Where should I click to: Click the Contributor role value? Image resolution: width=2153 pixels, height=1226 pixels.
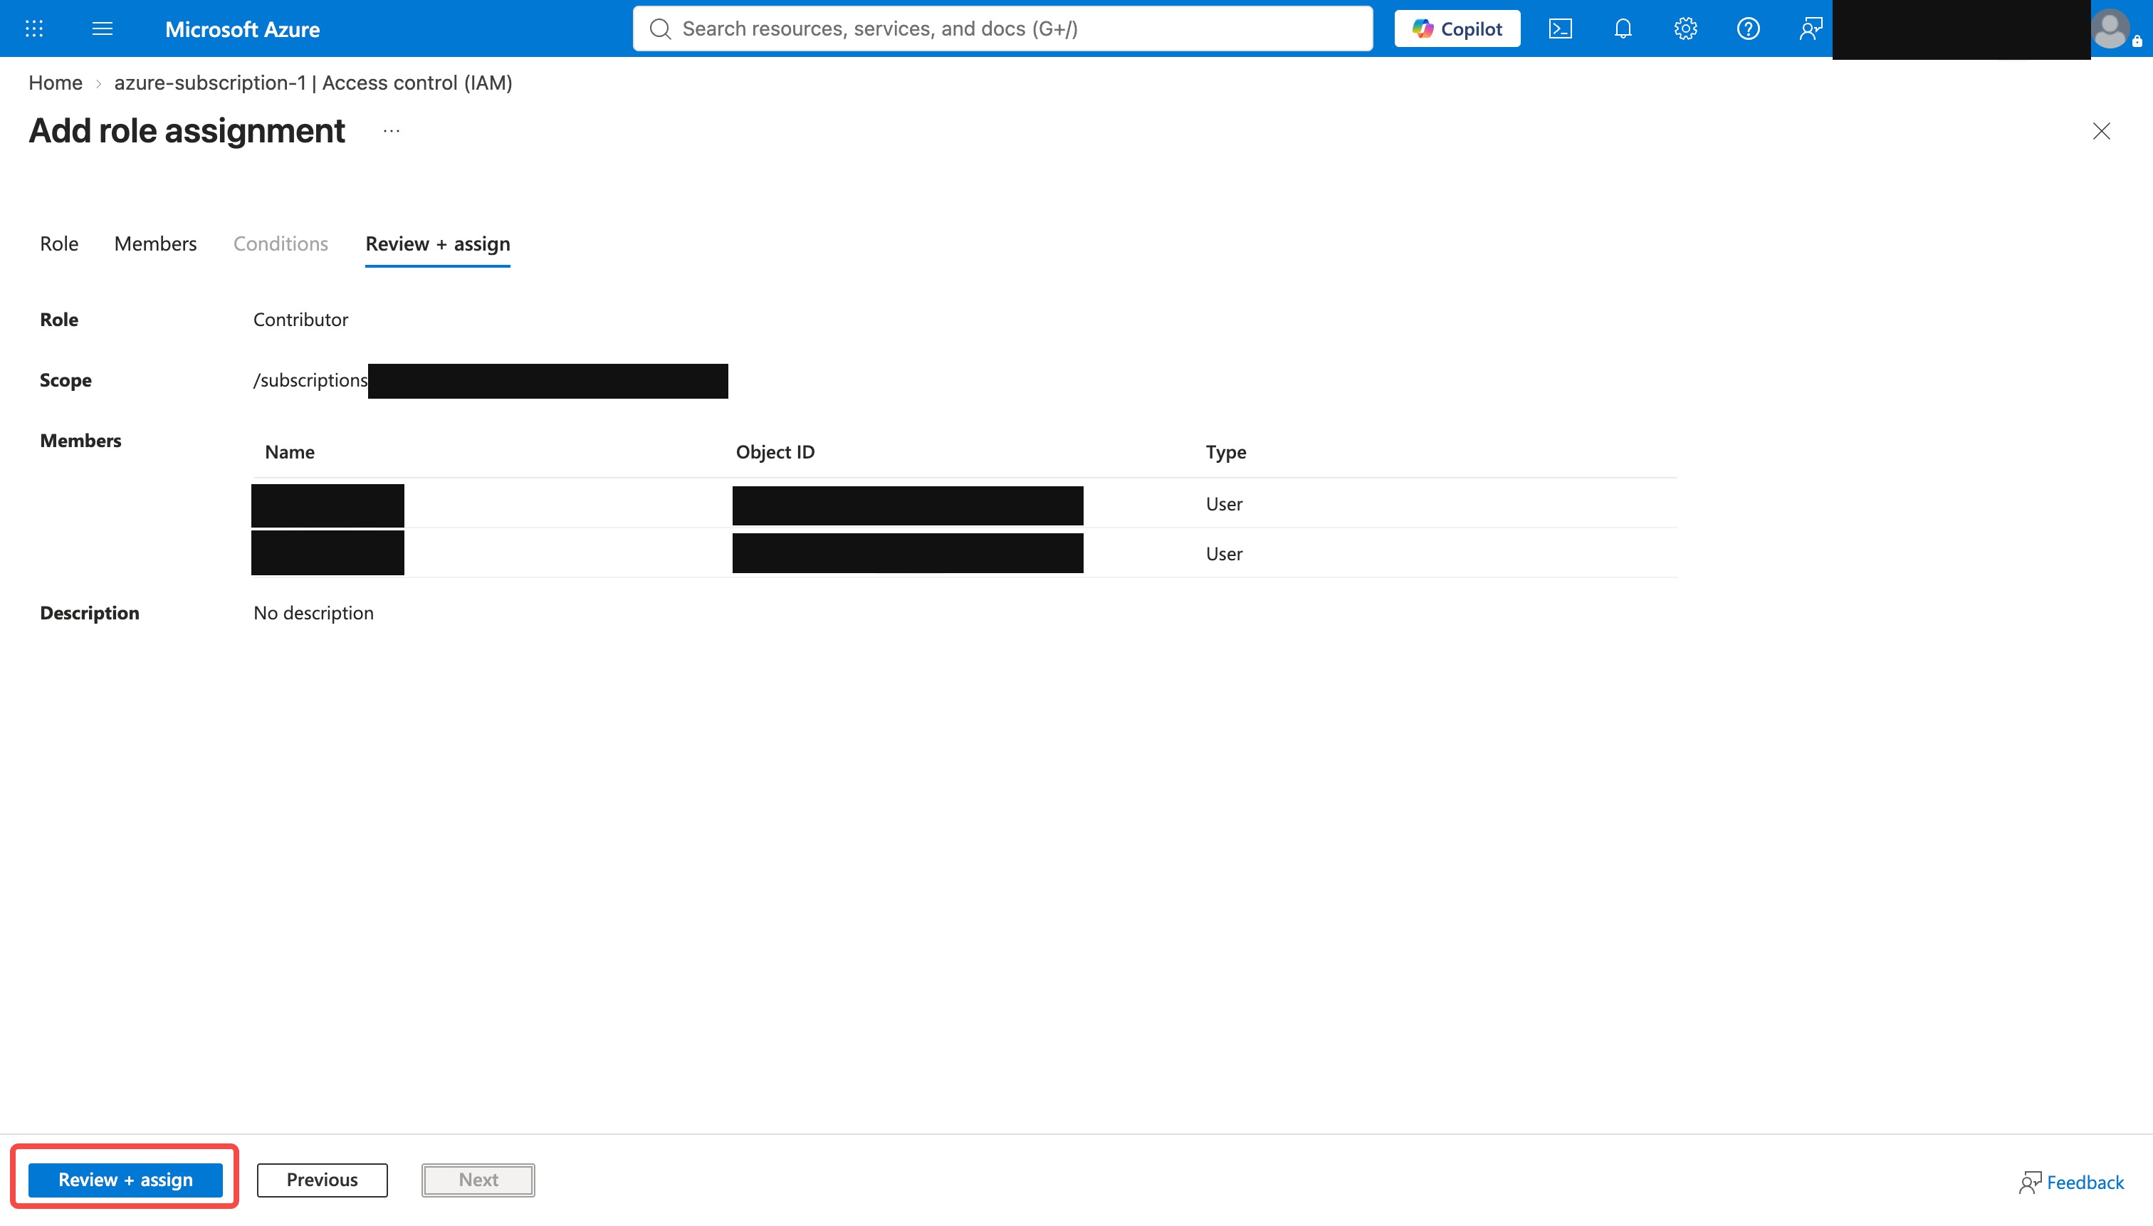pos(300,319)
